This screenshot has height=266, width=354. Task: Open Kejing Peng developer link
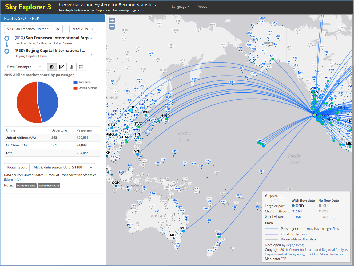click(x=295, y=245)
